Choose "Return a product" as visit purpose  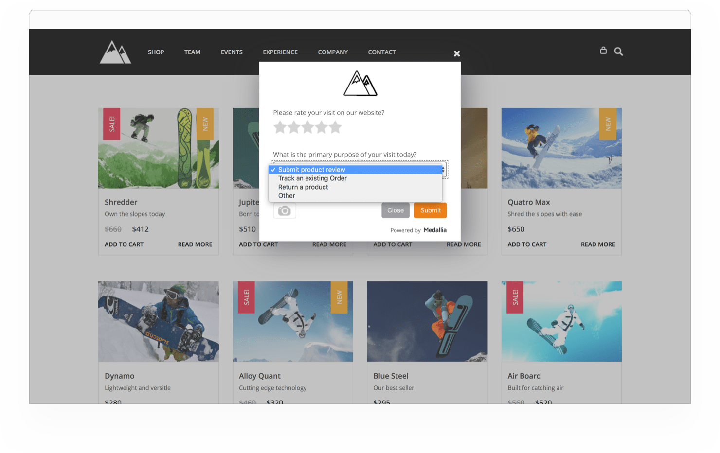point(303,187)
